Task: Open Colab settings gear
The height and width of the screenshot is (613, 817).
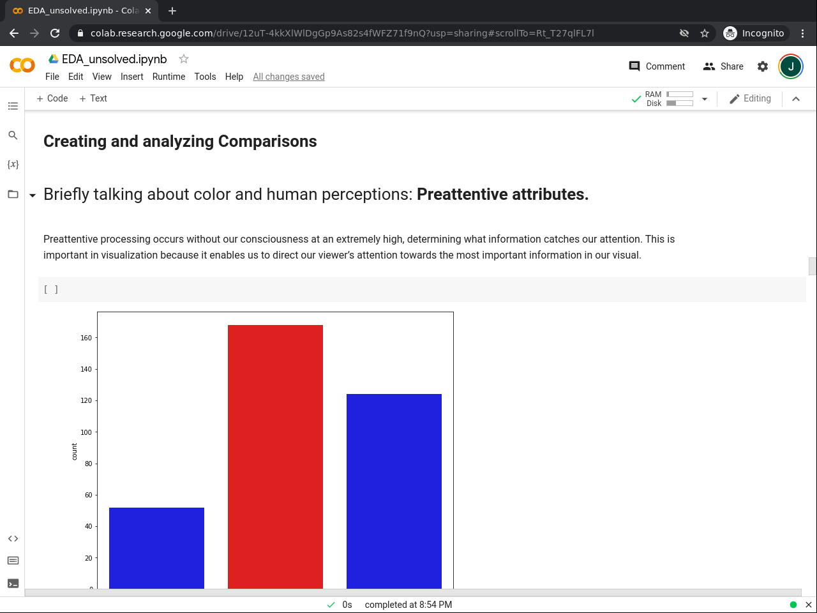Action: tap(763, 66)
